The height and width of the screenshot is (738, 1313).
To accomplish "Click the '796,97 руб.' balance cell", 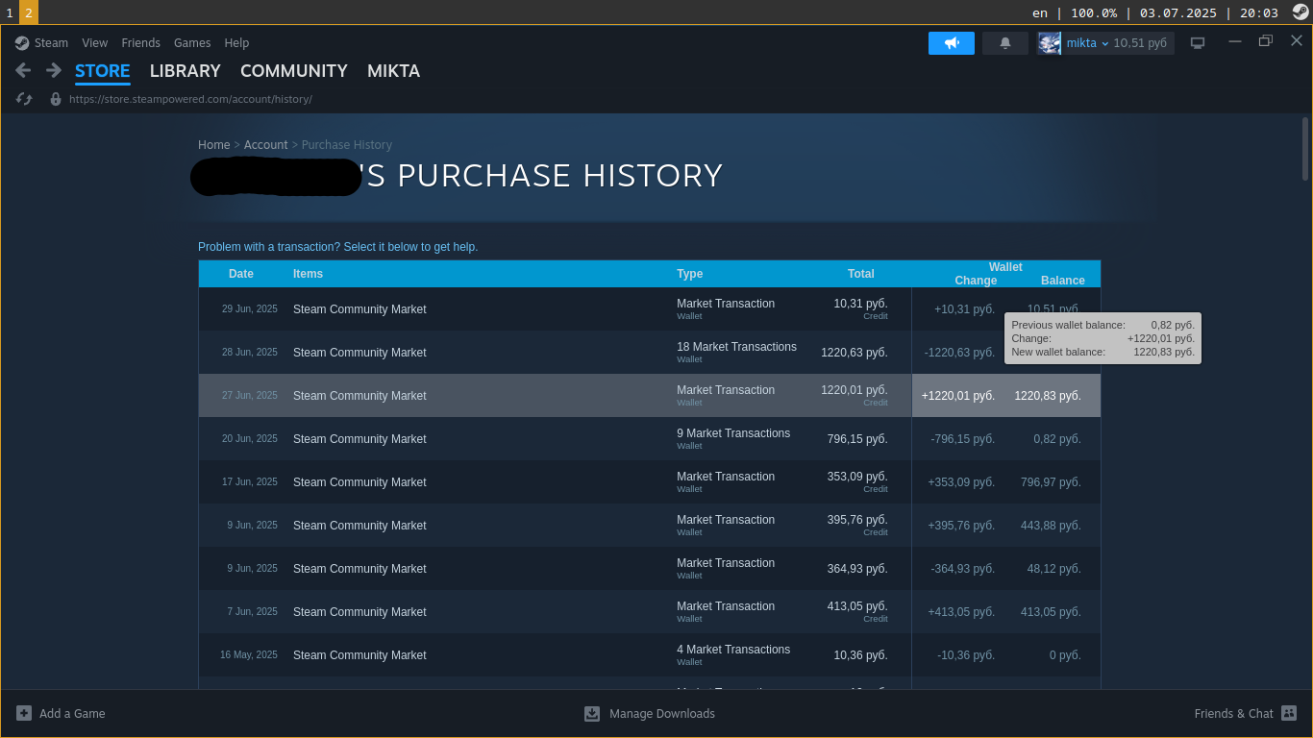I will (x=1051, y=482).
